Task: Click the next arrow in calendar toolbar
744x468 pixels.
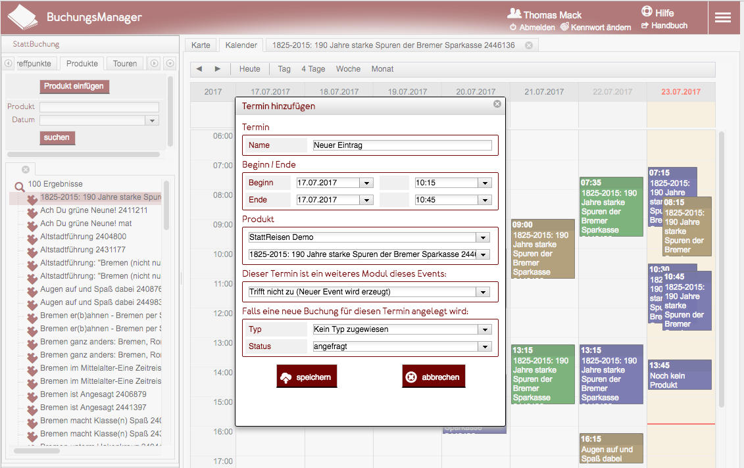Action: coord(218,69)
